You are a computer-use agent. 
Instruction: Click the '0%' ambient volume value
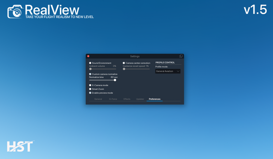coord(114,66)
